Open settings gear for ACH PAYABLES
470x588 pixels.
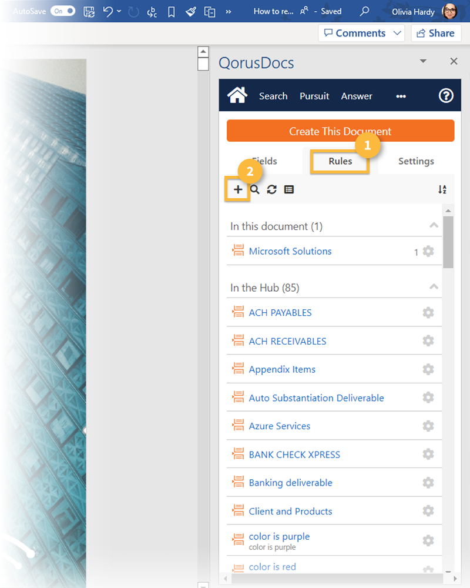coord(428,312)
